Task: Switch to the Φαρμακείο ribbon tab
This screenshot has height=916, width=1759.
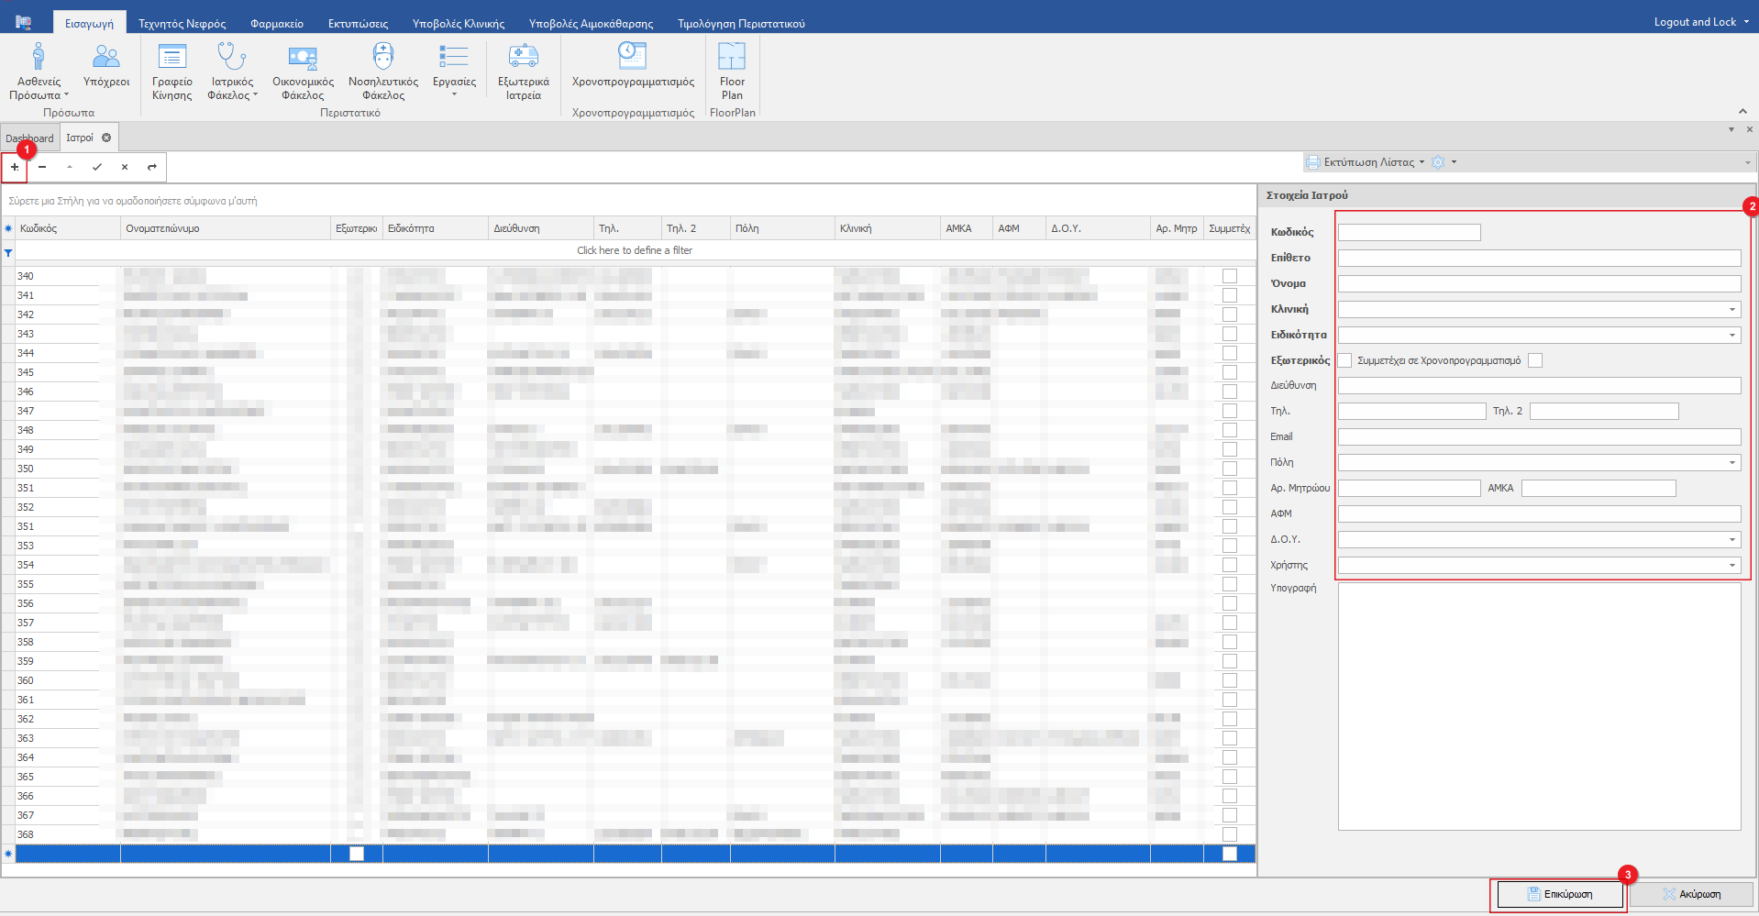Action: pyautogui.click(x=276, y=24)
